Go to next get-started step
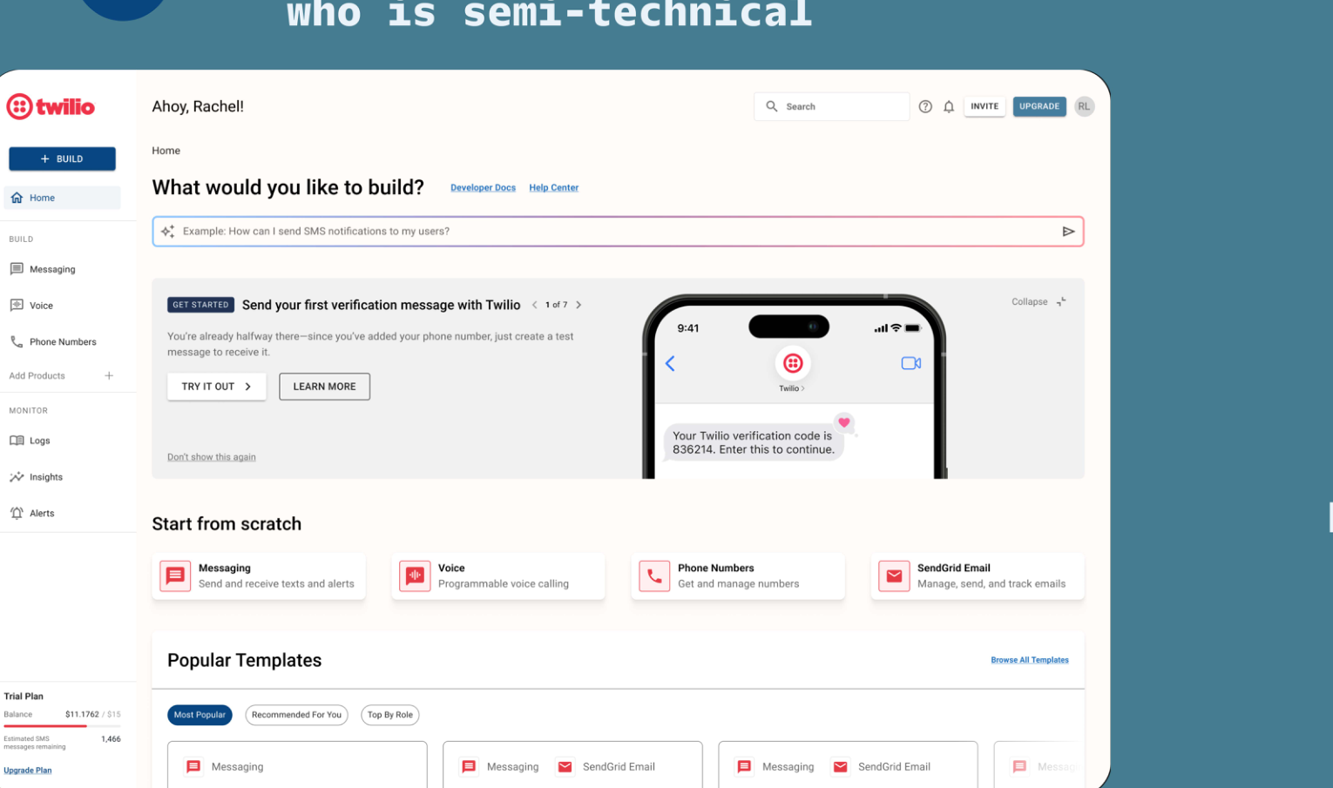The image size is (1333, 788). pos(579,305)
